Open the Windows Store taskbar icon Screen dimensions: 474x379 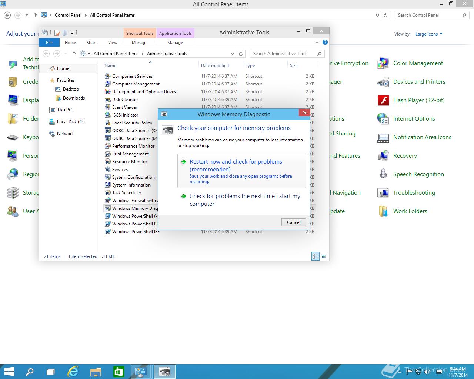118,372
